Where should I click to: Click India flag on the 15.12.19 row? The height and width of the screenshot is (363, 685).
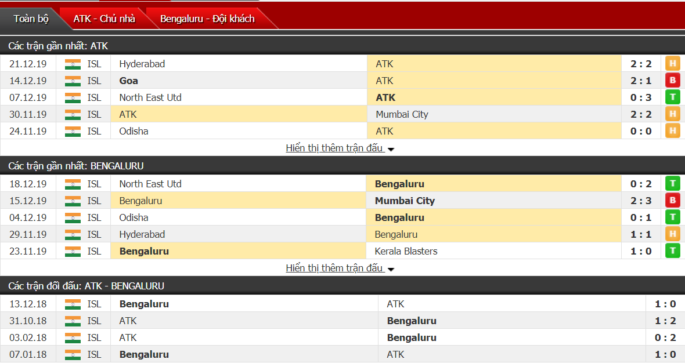73,201
